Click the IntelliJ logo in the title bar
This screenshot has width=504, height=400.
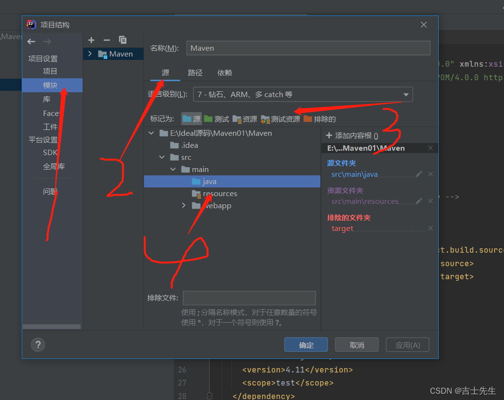tap(31, 25)
